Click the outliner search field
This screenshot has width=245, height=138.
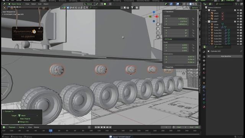pos(224,4)
